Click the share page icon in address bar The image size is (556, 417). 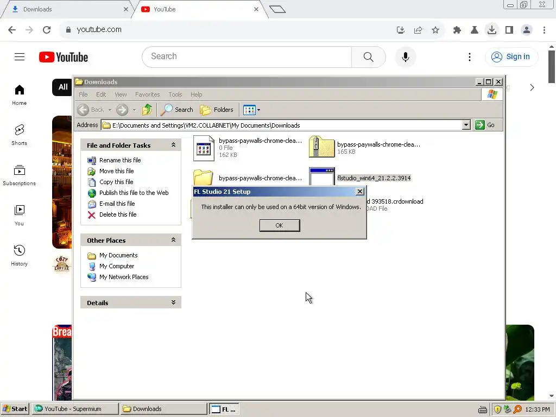click(418, 30)
